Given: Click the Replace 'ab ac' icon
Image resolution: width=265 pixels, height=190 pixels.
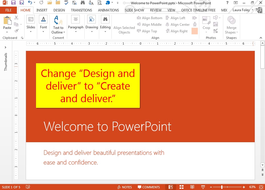Looking at the screenshot, I should tap(74, 3).
